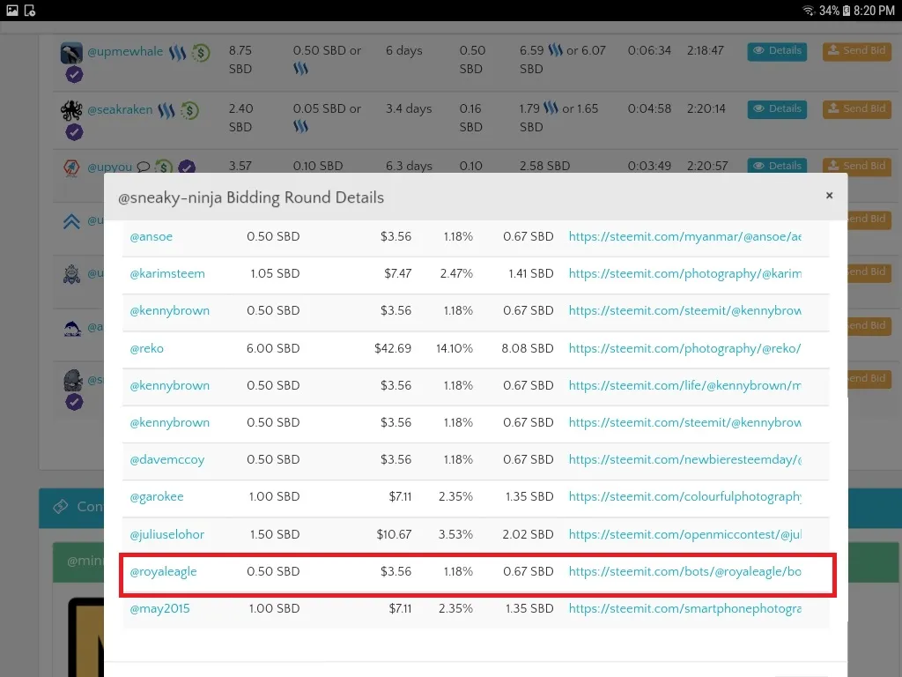Screen dimensions: 902x677
Task: Click the dollar refund icon next to @upyou
Action: pyautogui.click(x=164, y=167)
